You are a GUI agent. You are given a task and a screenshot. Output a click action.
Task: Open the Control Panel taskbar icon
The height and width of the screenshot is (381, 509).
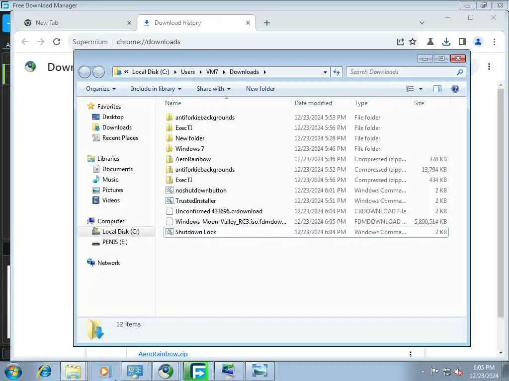tap(135, 371)
